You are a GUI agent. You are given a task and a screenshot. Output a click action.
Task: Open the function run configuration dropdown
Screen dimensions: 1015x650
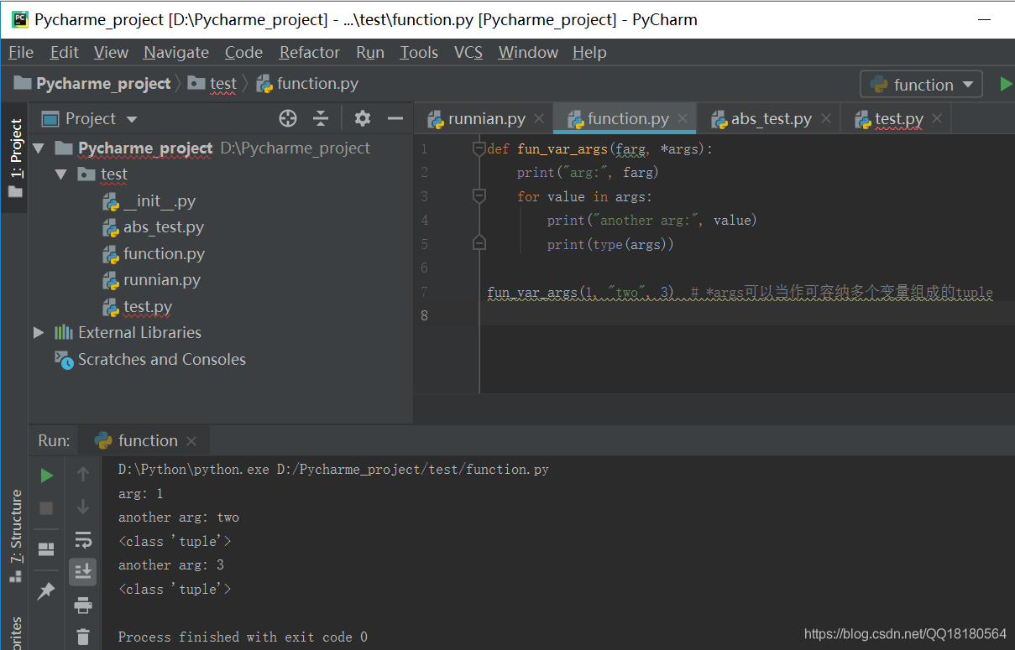(921, 85)
